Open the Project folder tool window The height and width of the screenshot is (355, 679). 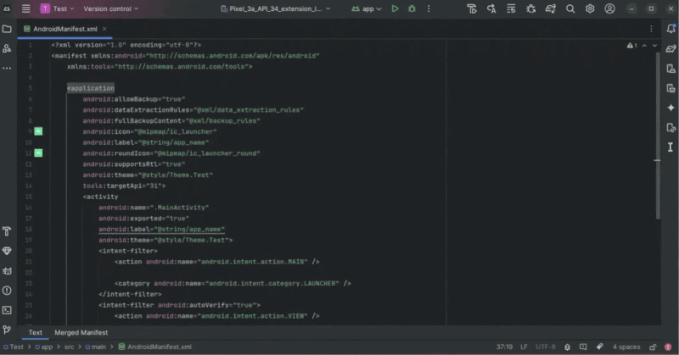pyautogui.click(x=7, y=28)
